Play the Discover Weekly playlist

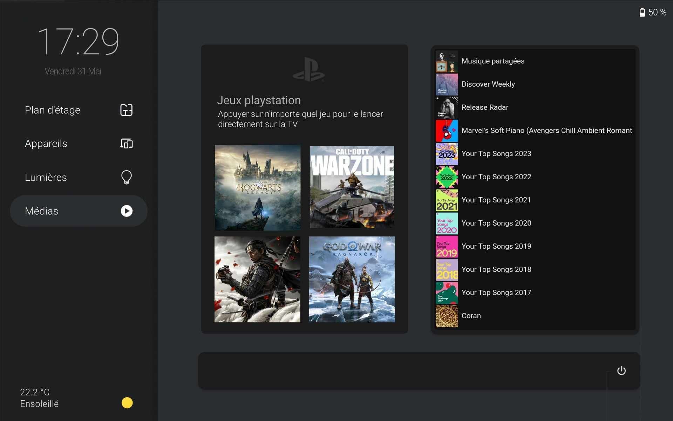pos(488,84)
